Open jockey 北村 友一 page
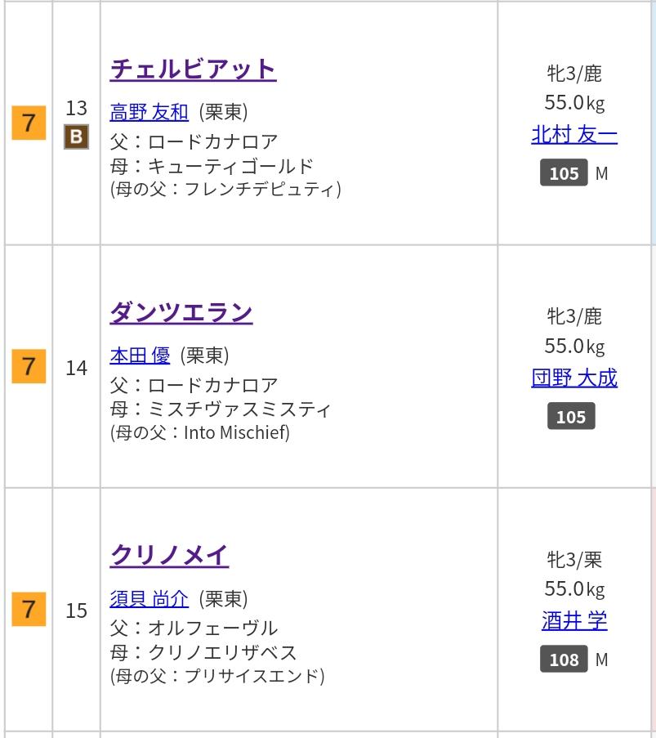Viewport: 656px width, 738px height. [x=574, y=134]
